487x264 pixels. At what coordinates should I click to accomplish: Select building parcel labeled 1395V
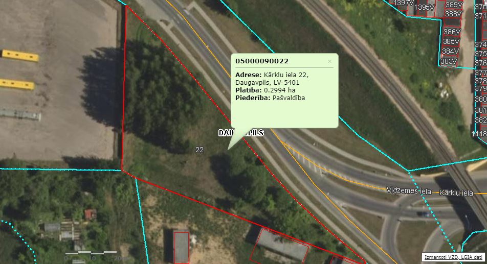(x=424, y=7)
